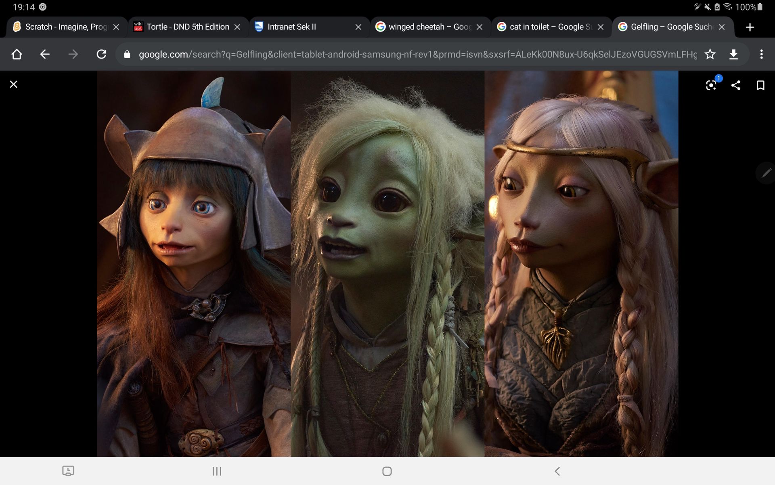Viewport: 775px width, 485px height.
Task: Close the Gelfling tab
Action: point(722,27)
